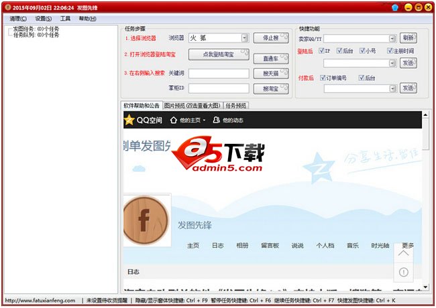Click the 关键词 input field
This screenshot has height=308, width=436.
(x=219, y=73)
